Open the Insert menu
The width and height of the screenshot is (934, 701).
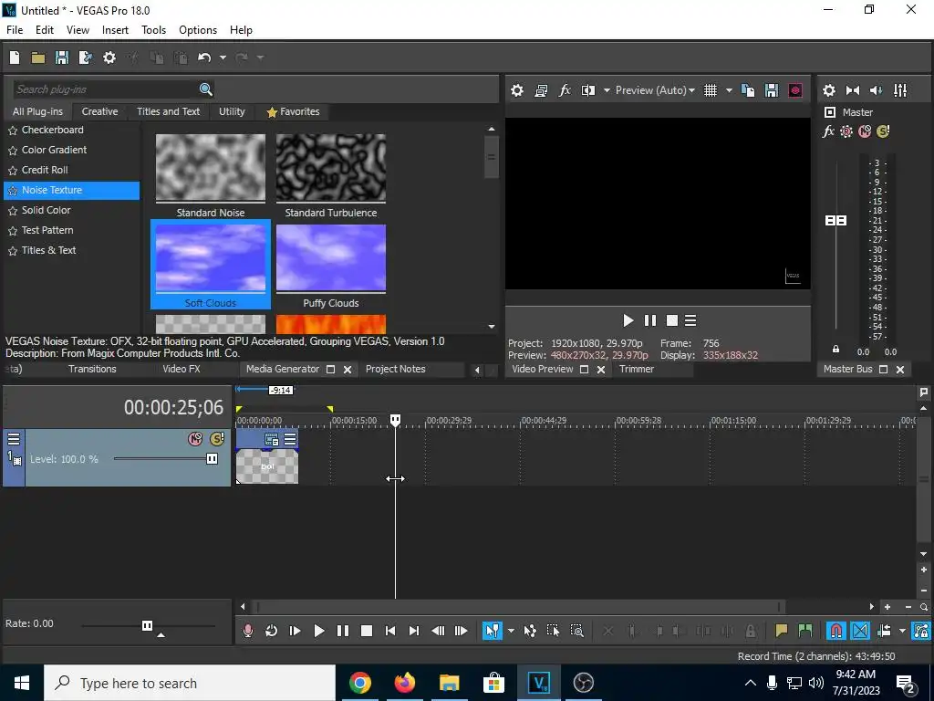pos(115,30)
